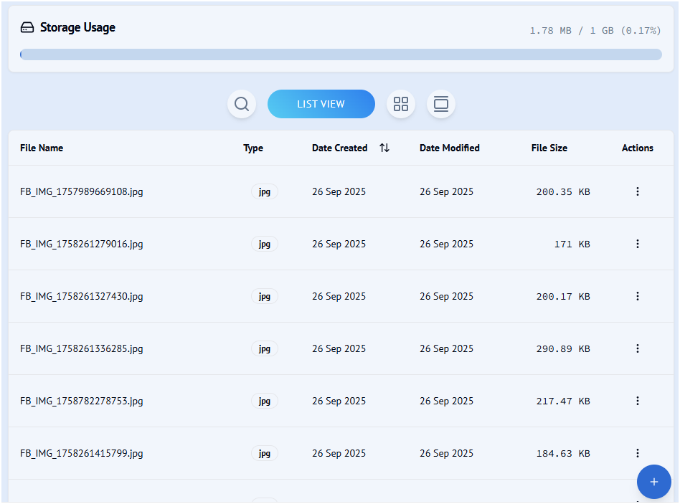
Task: Click the search magnifier icon
Action: (242, 104)
